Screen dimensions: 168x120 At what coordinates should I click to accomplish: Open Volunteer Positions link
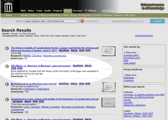point(112,15)
